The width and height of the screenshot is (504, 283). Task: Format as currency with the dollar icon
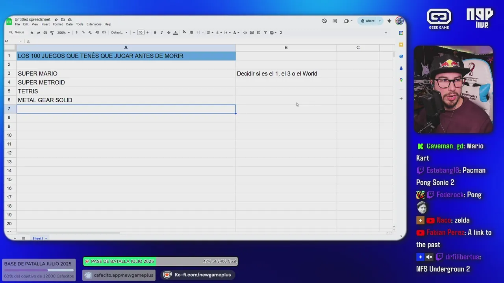pos(76,33)
